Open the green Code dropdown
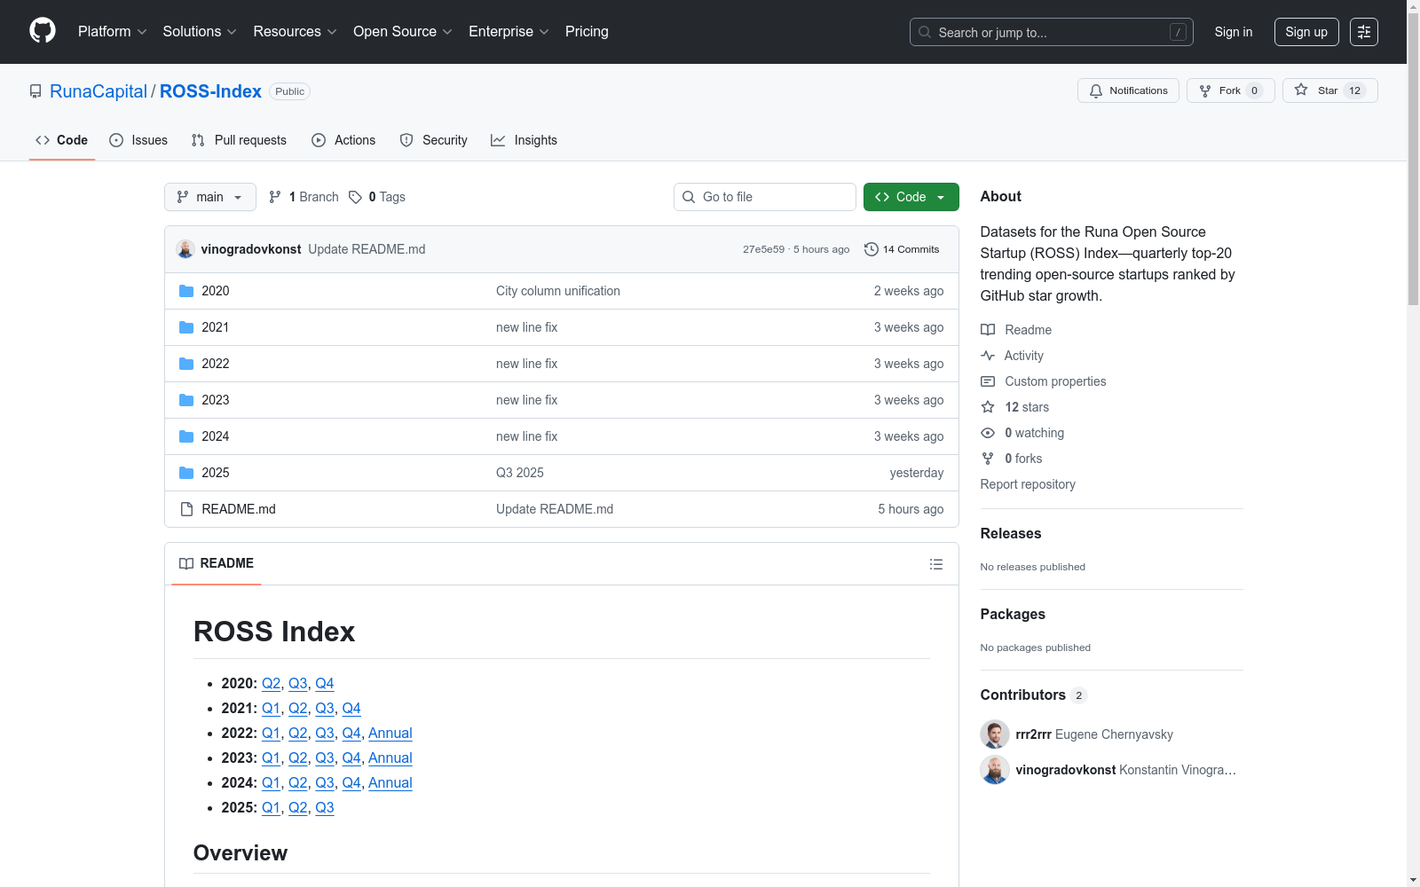The image size is (1420, 887). coord(911,197)
